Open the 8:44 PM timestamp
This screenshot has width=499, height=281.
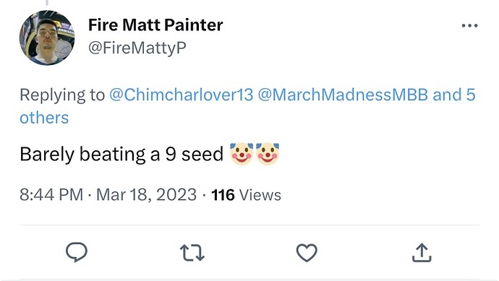coord(51,194)
